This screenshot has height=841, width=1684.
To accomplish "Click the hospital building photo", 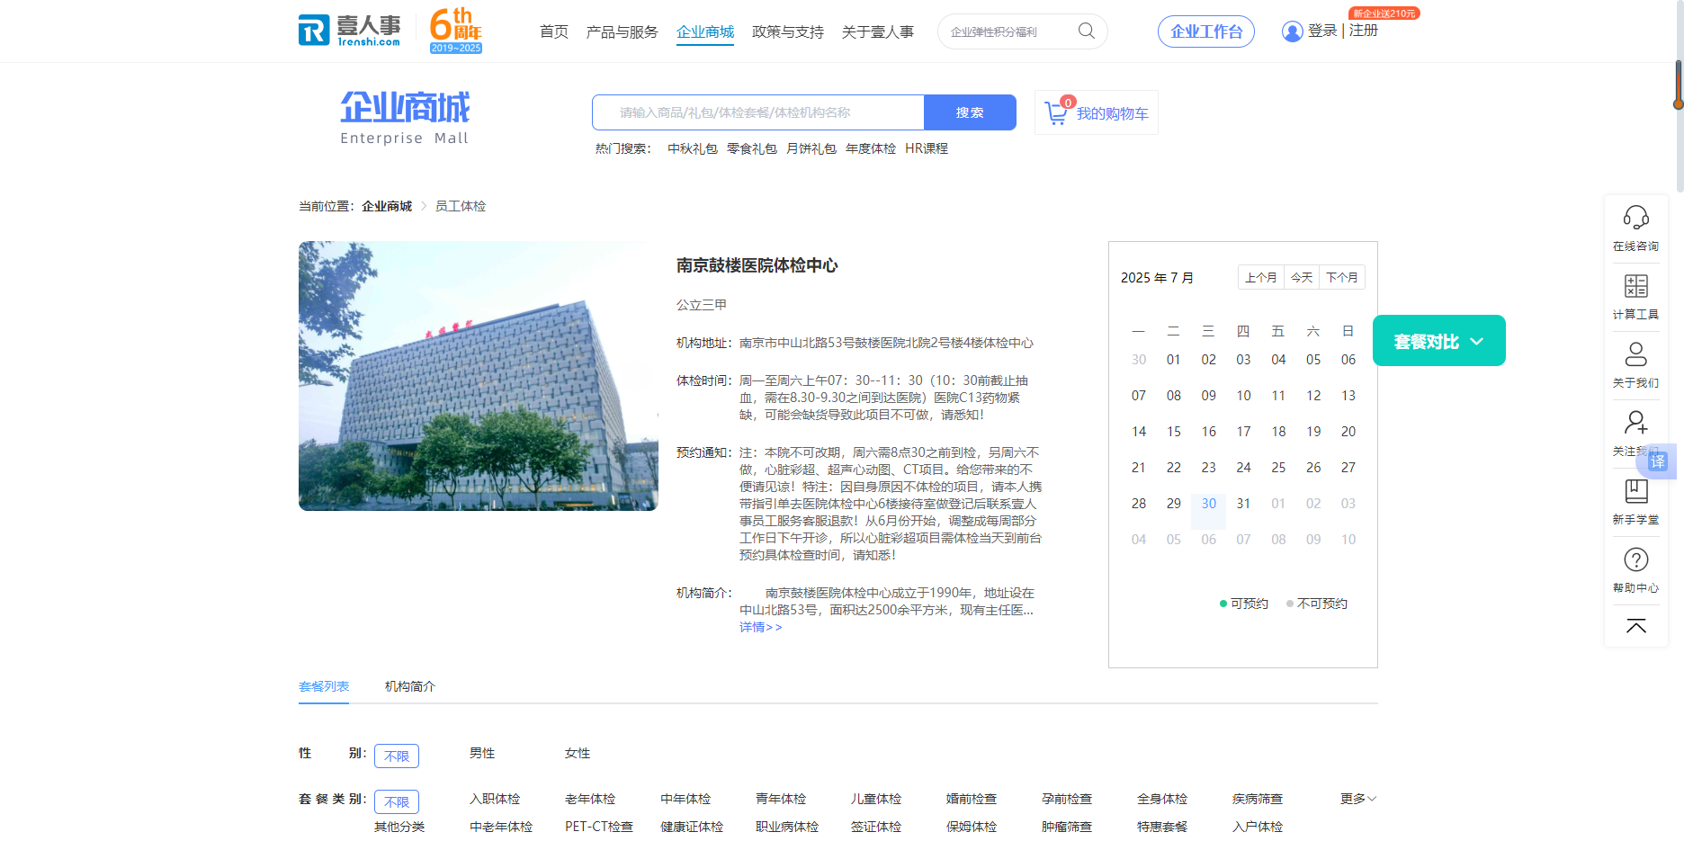I will click(x=479, y=376).
